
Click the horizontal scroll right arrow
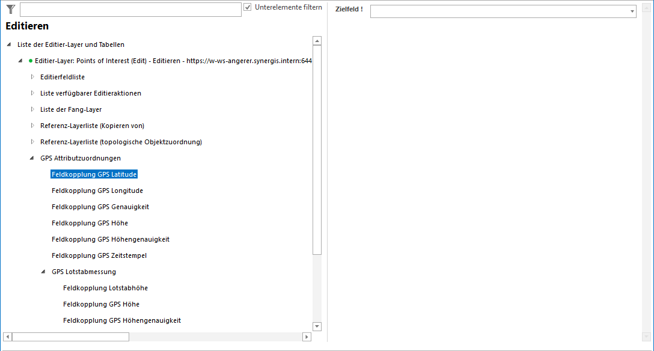[x=307, y=337]
